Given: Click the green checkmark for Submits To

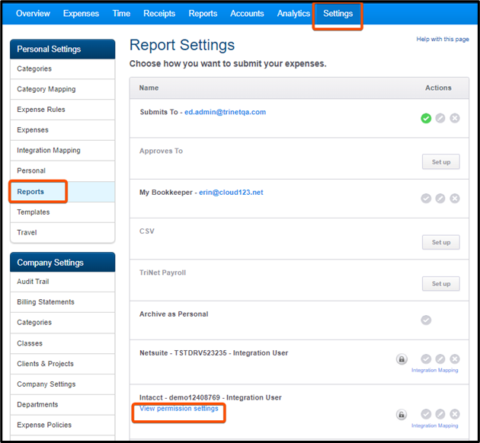Looking at the screenshot, I should pos(426,118).
